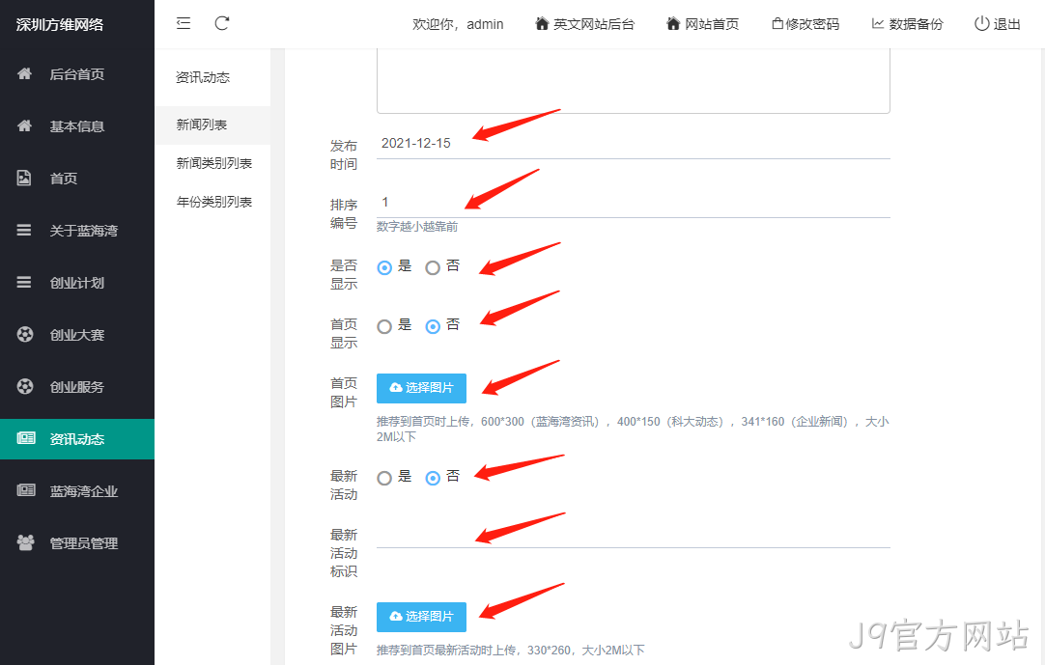The width and height of the screenshot is (1045, 665).
Task: Click 欢迎你，admin text
Action: [458, 24]
